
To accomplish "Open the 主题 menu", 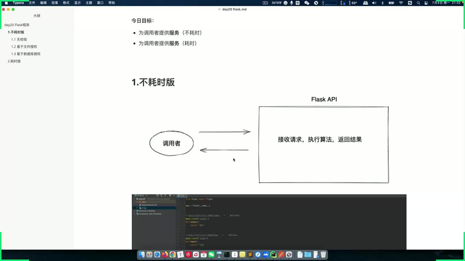I will (x=89, y=3).
